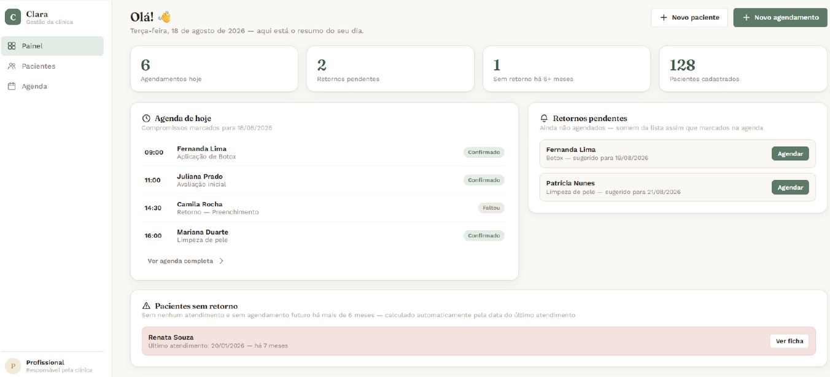
Task: Click the clock icon beside Agenda de hoje
Action: pyautogui.click(x=146, y=119)
